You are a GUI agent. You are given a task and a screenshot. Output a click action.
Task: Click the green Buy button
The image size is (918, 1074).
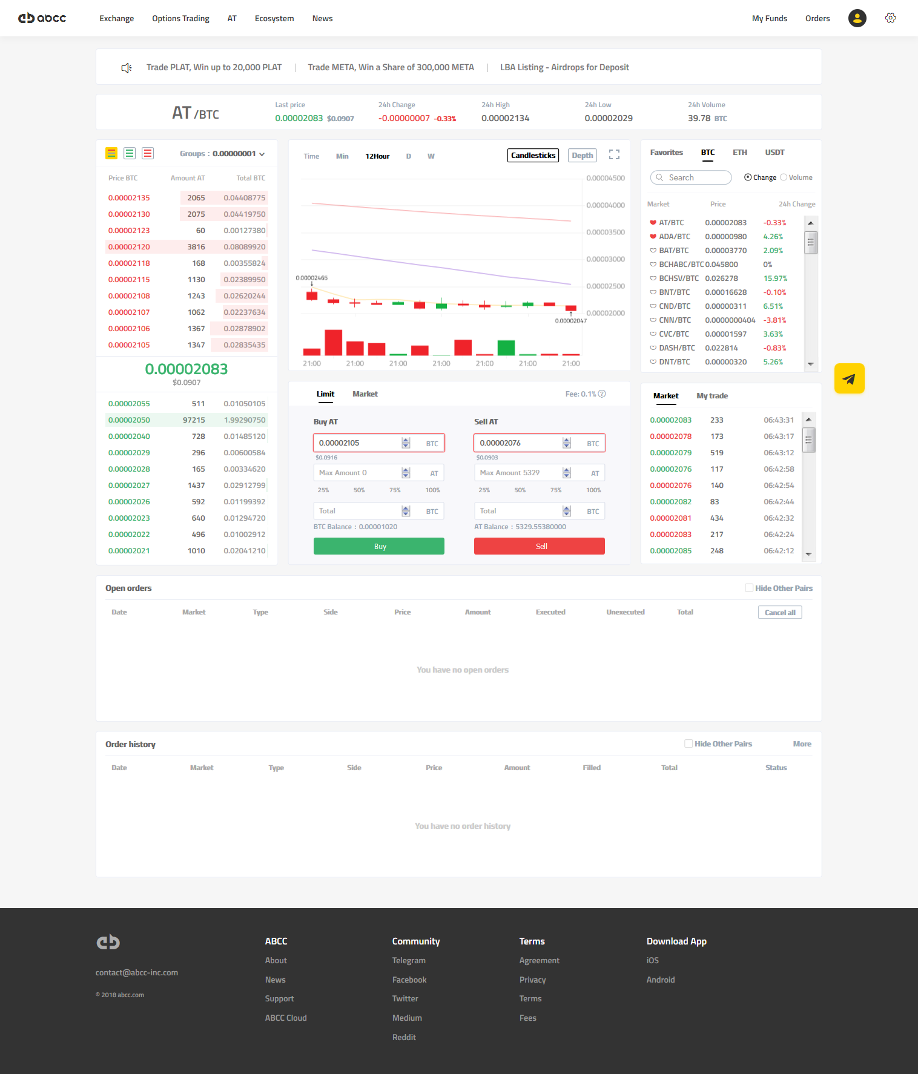click(x=379, y=546)
